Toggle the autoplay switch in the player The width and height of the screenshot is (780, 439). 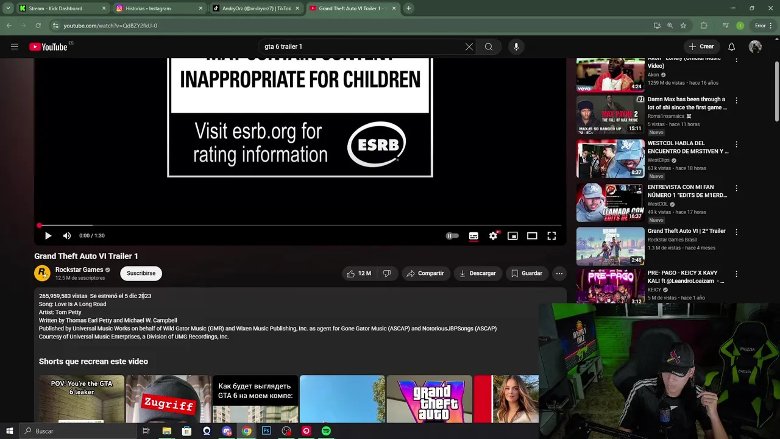pyautogui.click(x=452, y=235)
